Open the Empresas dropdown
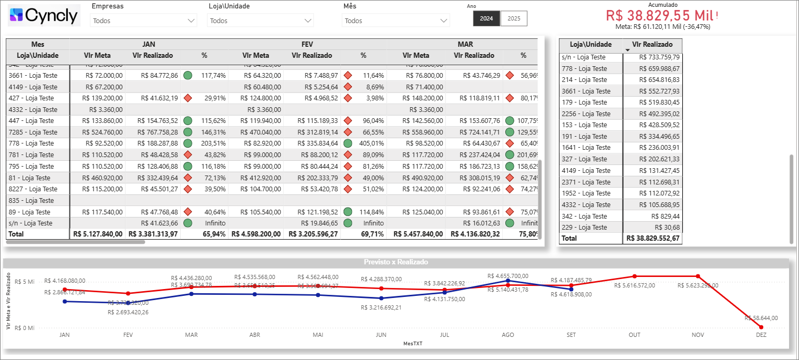 pyautogui.click(x=144, y=21)
